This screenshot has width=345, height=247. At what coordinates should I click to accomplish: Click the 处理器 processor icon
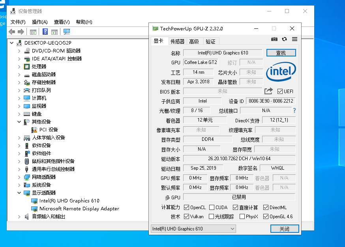[27, 67]
